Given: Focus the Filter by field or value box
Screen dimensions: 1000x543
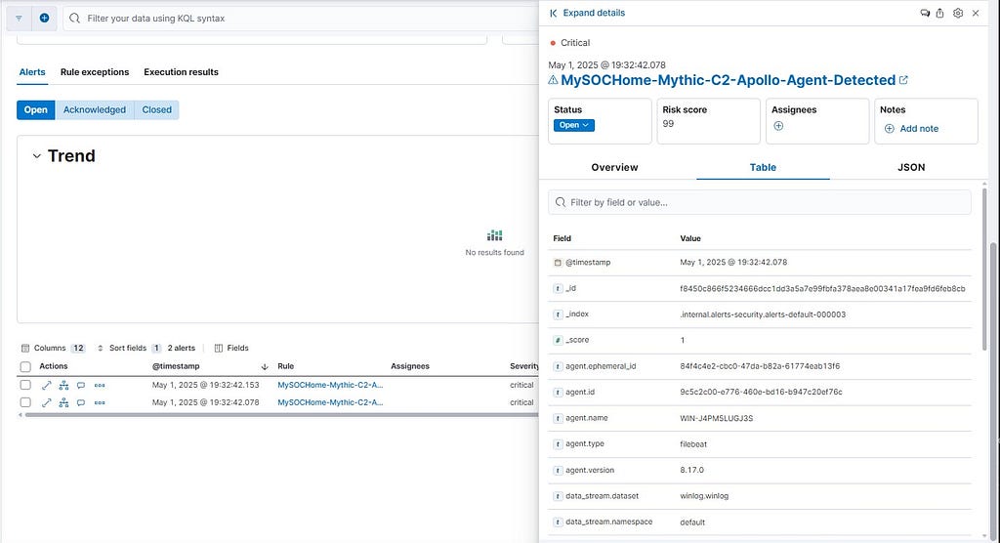Looking at the screenshot, I should [x=760, y=202].
